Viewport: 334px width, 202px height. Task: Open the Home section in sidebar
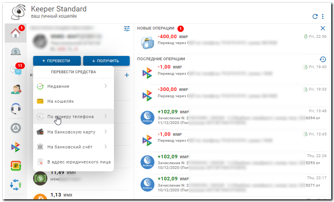point(15,33)
